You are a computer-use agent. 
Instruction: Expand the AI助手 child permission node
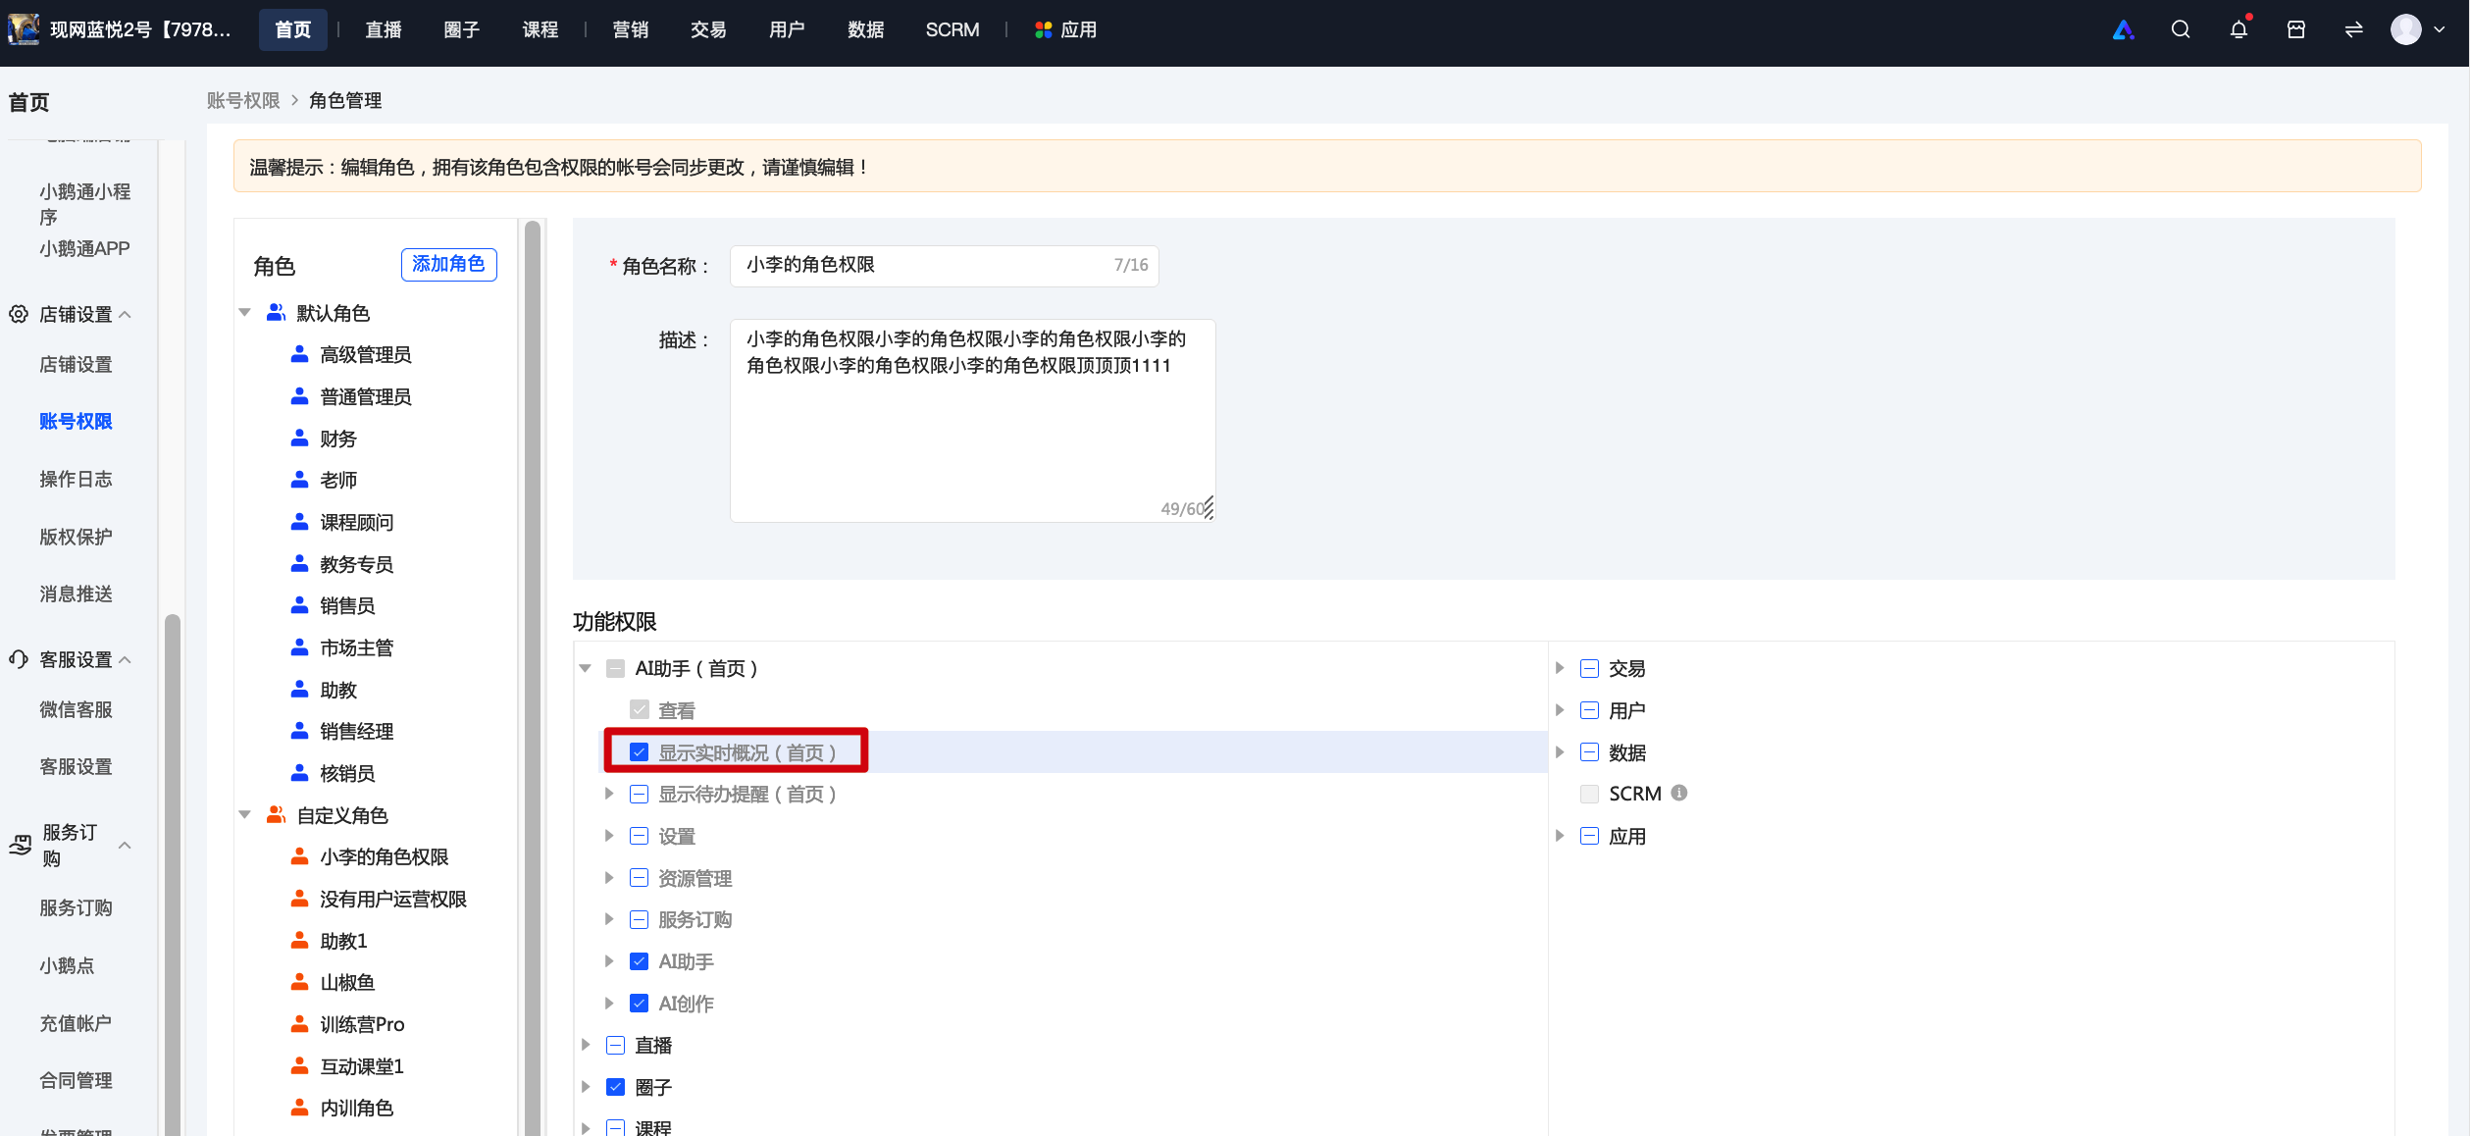pyautogui.click(x=609, y=961)
